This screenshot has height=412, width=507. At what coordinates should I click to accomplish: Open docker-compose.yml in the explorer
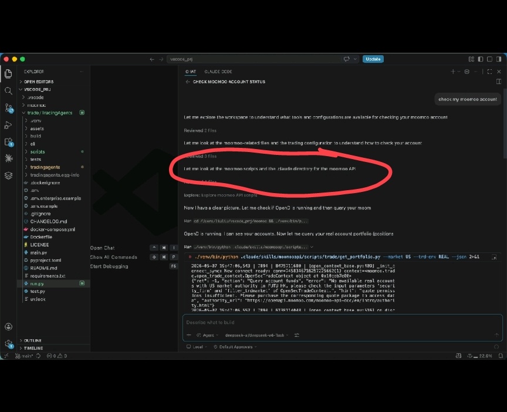53,229
